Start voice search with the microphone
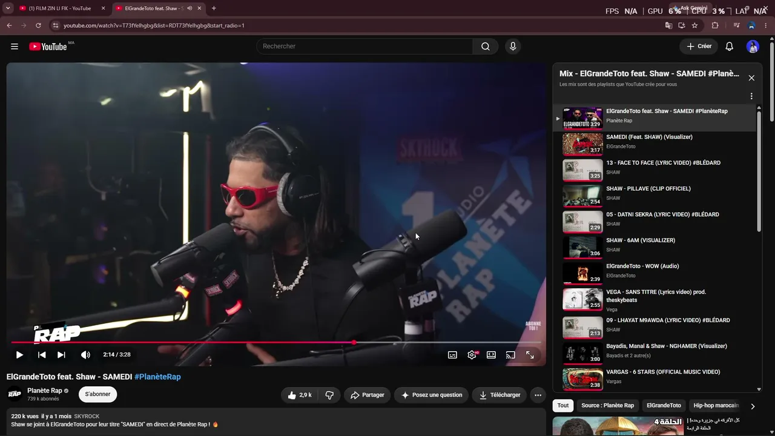Viewport: 775px width, 436px height. 513,47
